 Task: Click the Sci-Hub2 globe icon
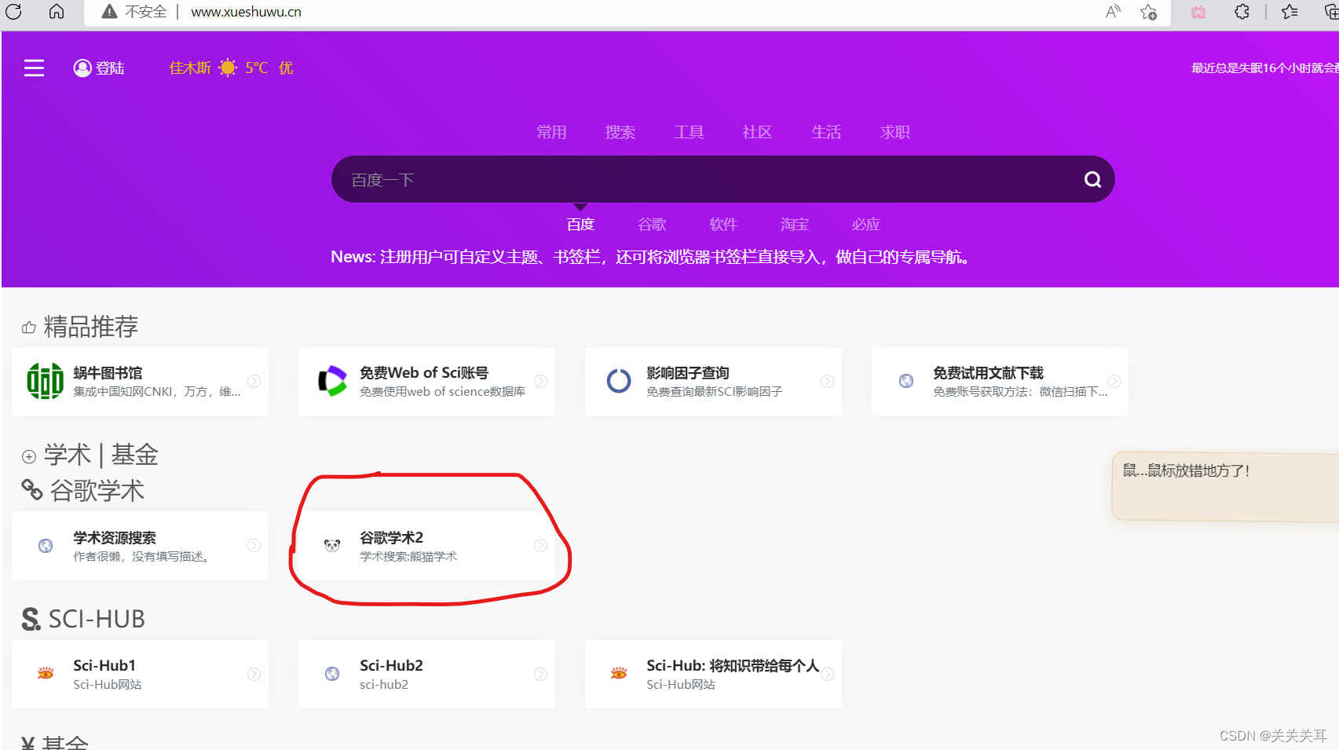332,674
